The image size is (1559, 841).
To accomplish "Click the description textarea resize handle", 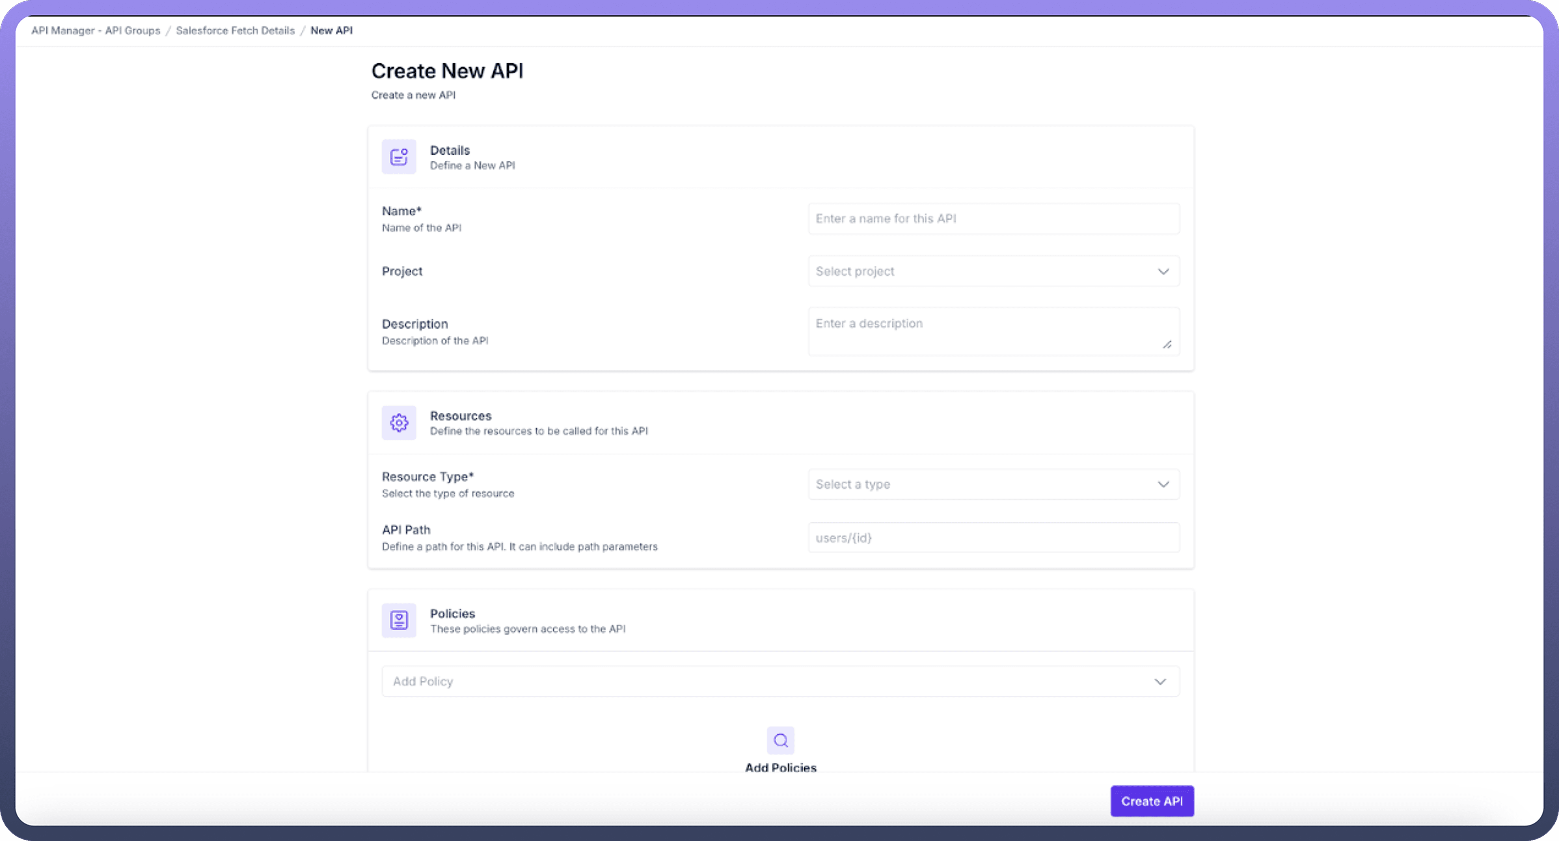I will (x=1167, y=345).
